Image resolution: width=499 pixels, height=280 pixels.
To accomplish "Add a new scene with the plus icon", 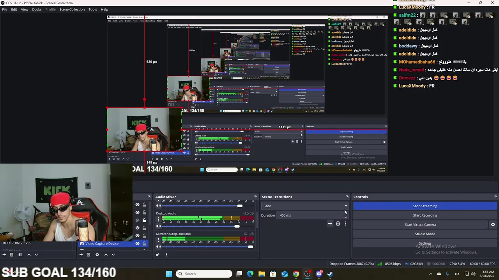I will click(4, 255).
